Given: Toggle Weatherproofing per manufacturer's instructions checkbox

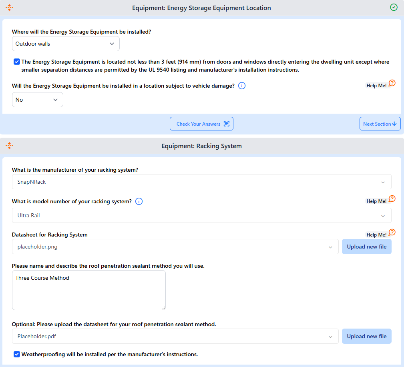Looking at the screenshot, I should click(17, 354).
